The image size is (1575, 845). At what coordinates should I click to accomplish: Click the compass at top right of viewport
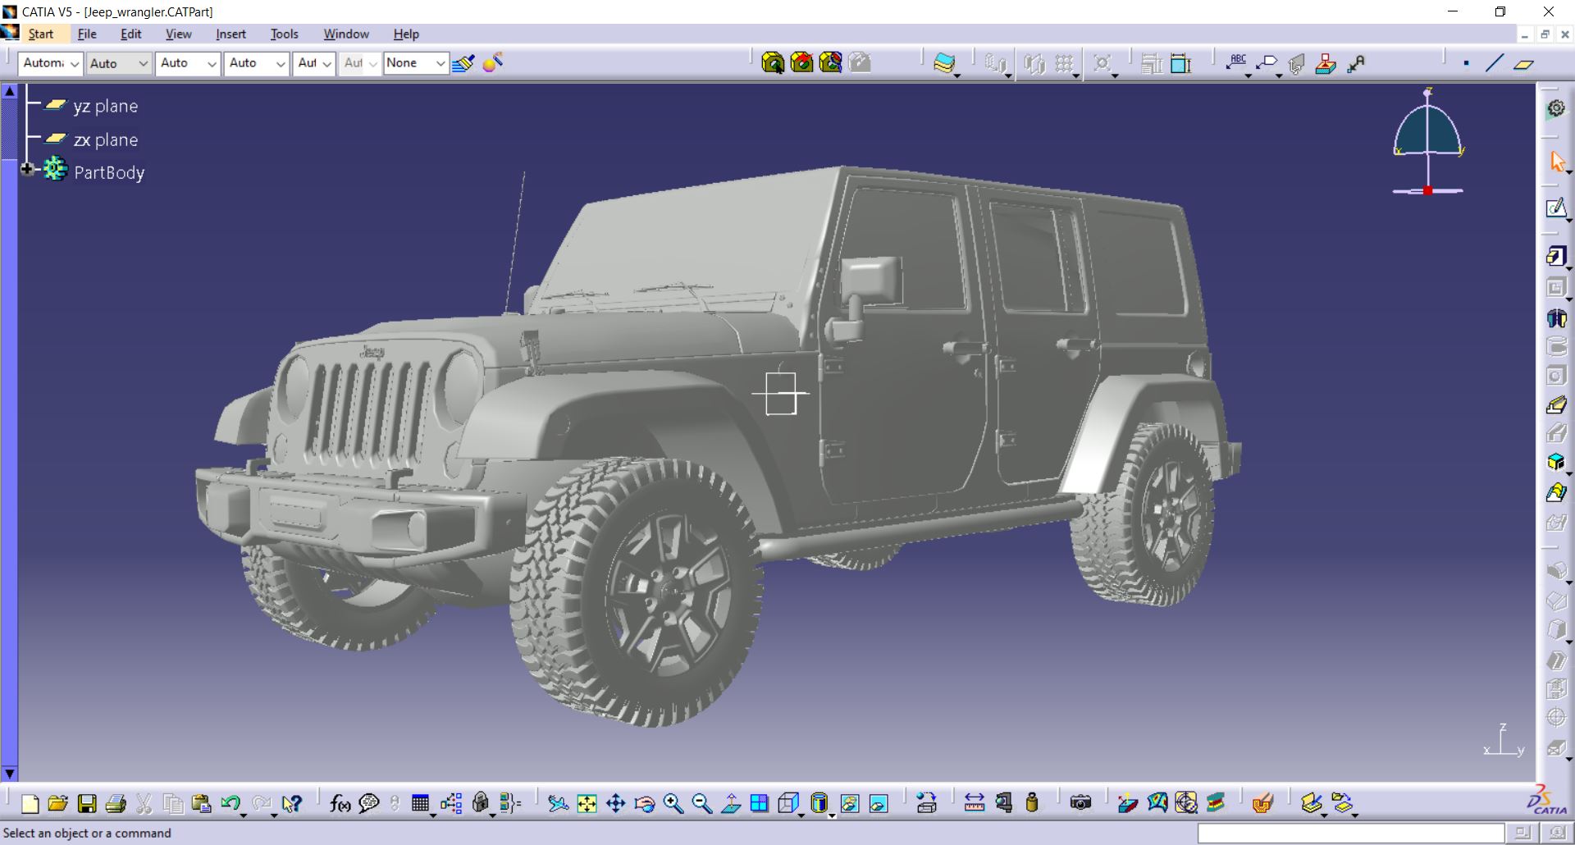[1427, 141]
